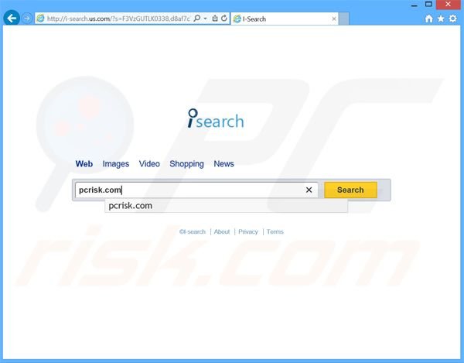Click the browser forward arrow button
This screenshot has height=363, width=464.
click(27, 19)
